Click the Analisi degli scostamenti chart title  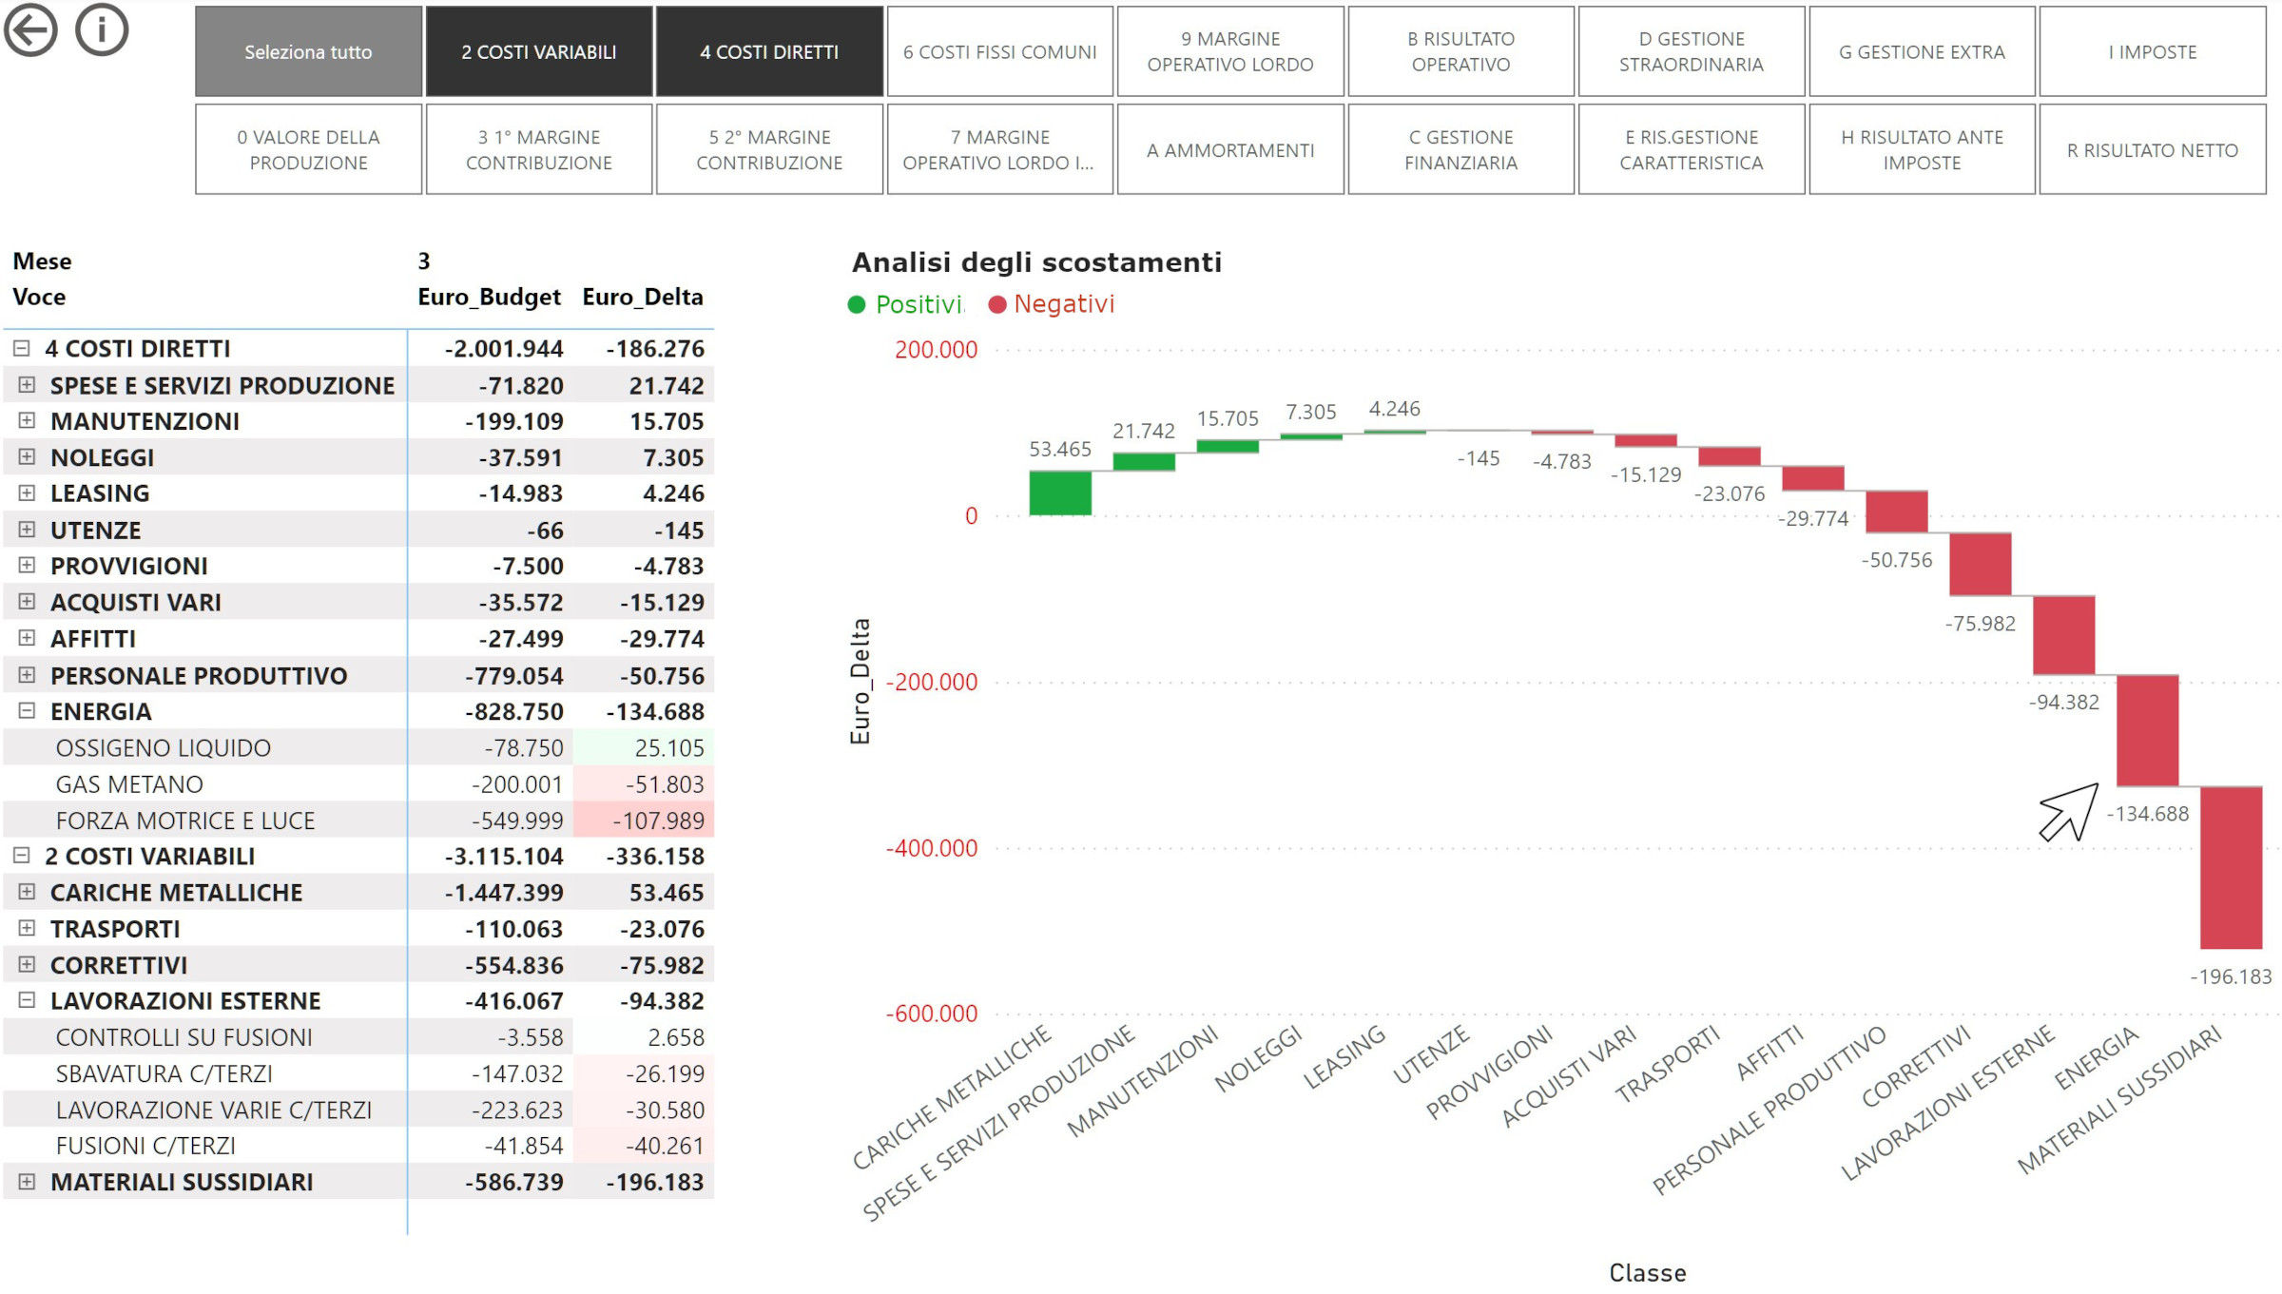1036,262
